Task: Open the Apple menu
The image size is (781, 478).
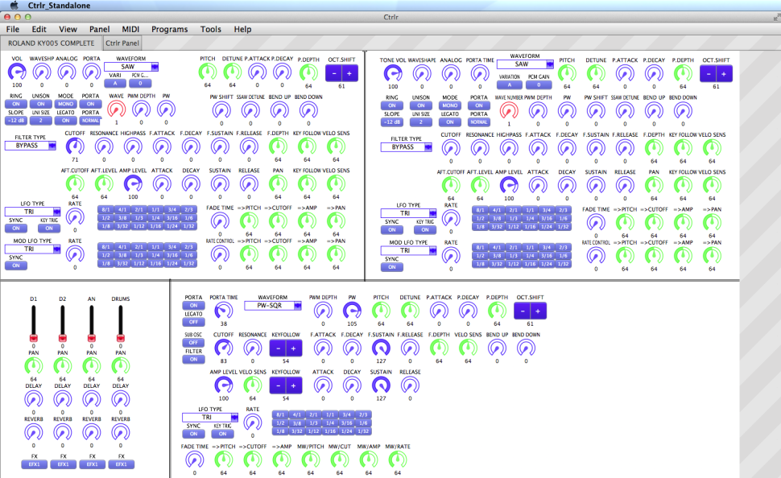Action: [14, 5]
